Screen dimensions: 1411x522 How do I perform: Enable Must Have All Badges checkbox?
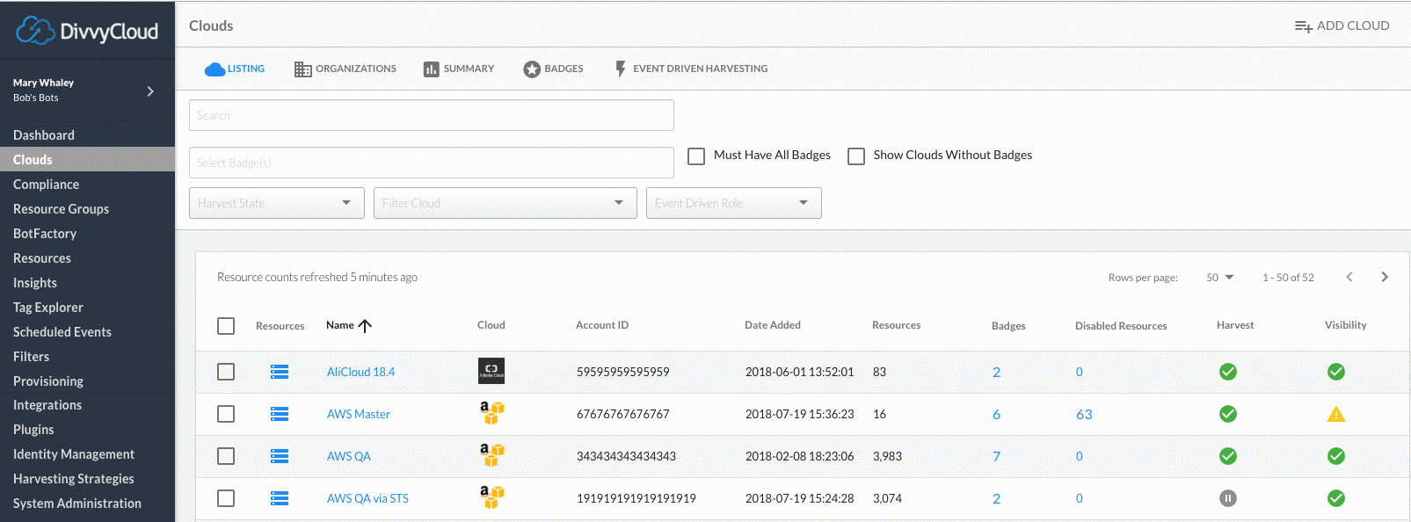pyautogui.click(x=696, y=156)
